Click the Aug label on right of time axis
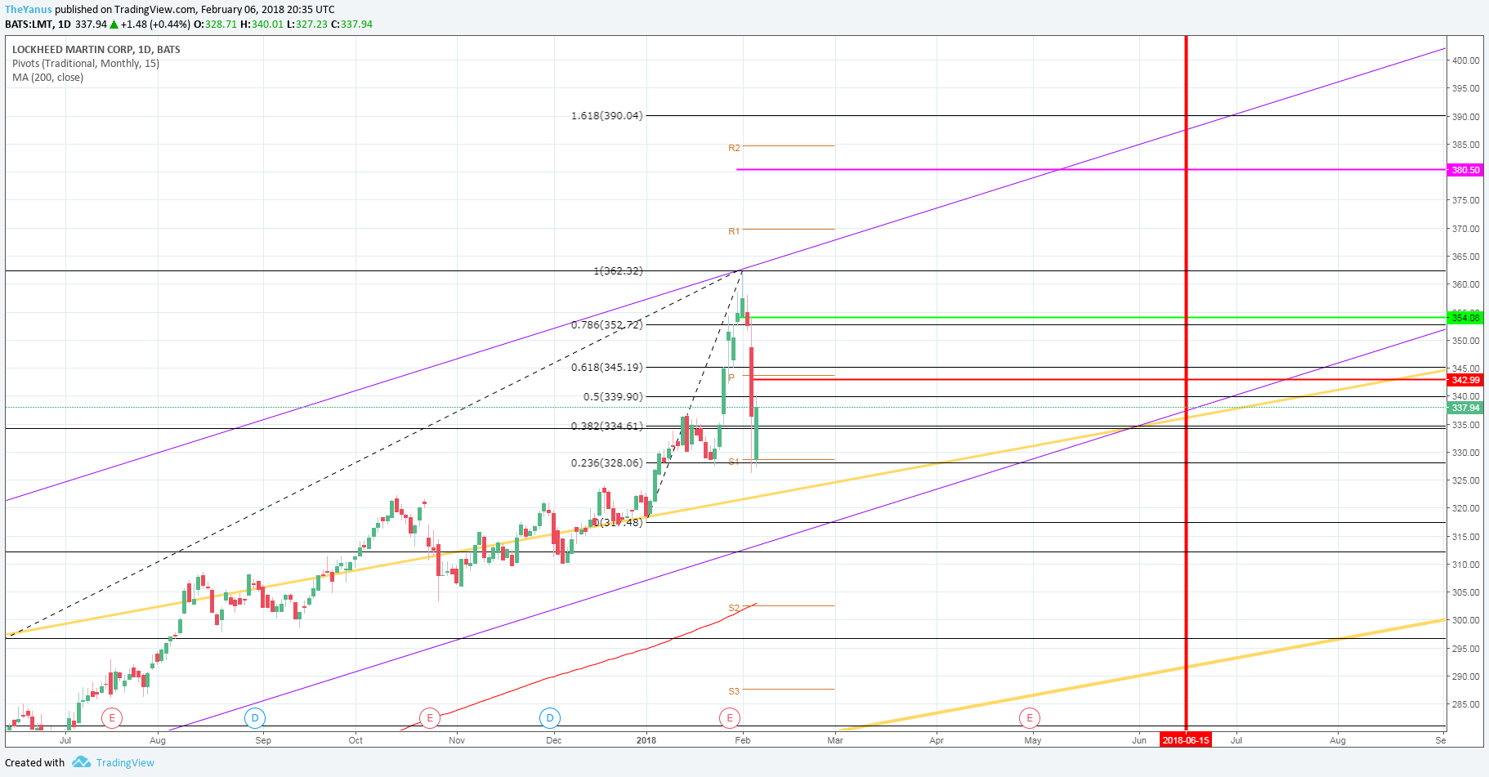 (1338, 740)
